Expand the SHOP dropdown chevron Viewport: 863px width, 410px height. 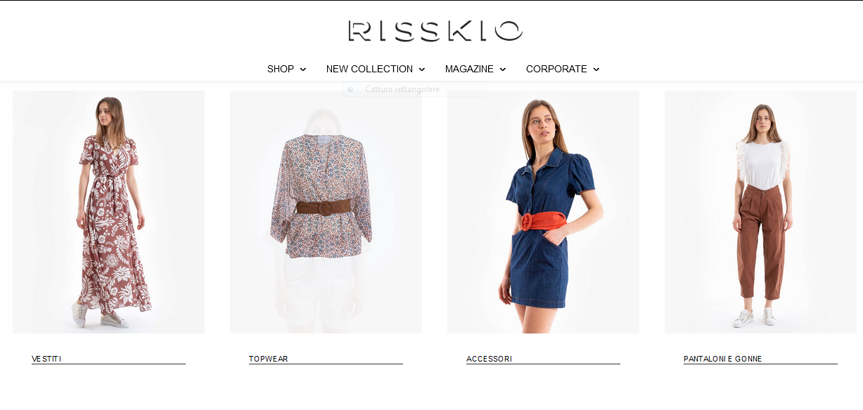pos(303,70)
